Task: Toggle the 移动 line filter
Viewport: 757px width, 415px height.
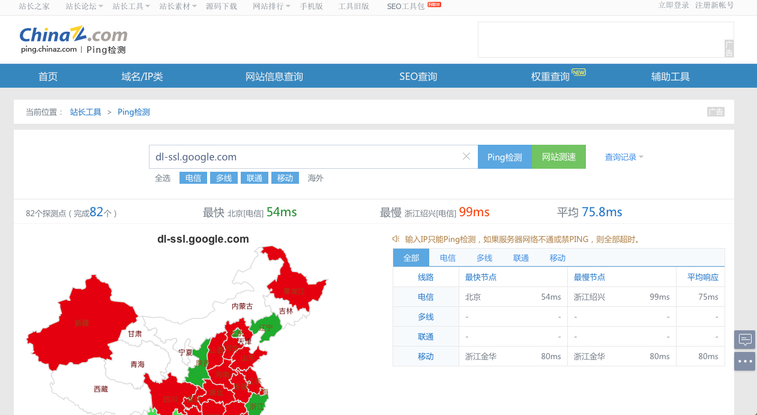Action: pyautogui.click(x=285, y=178)
